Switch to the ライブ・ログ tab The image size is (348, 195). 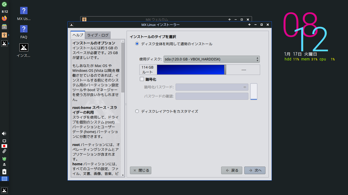pyautogui.click(x=98, y=35)
